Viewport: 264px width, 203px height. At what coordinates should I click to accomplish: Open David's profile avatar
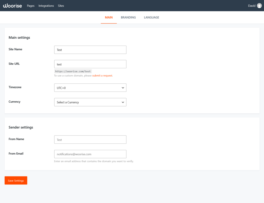(259, 6)
